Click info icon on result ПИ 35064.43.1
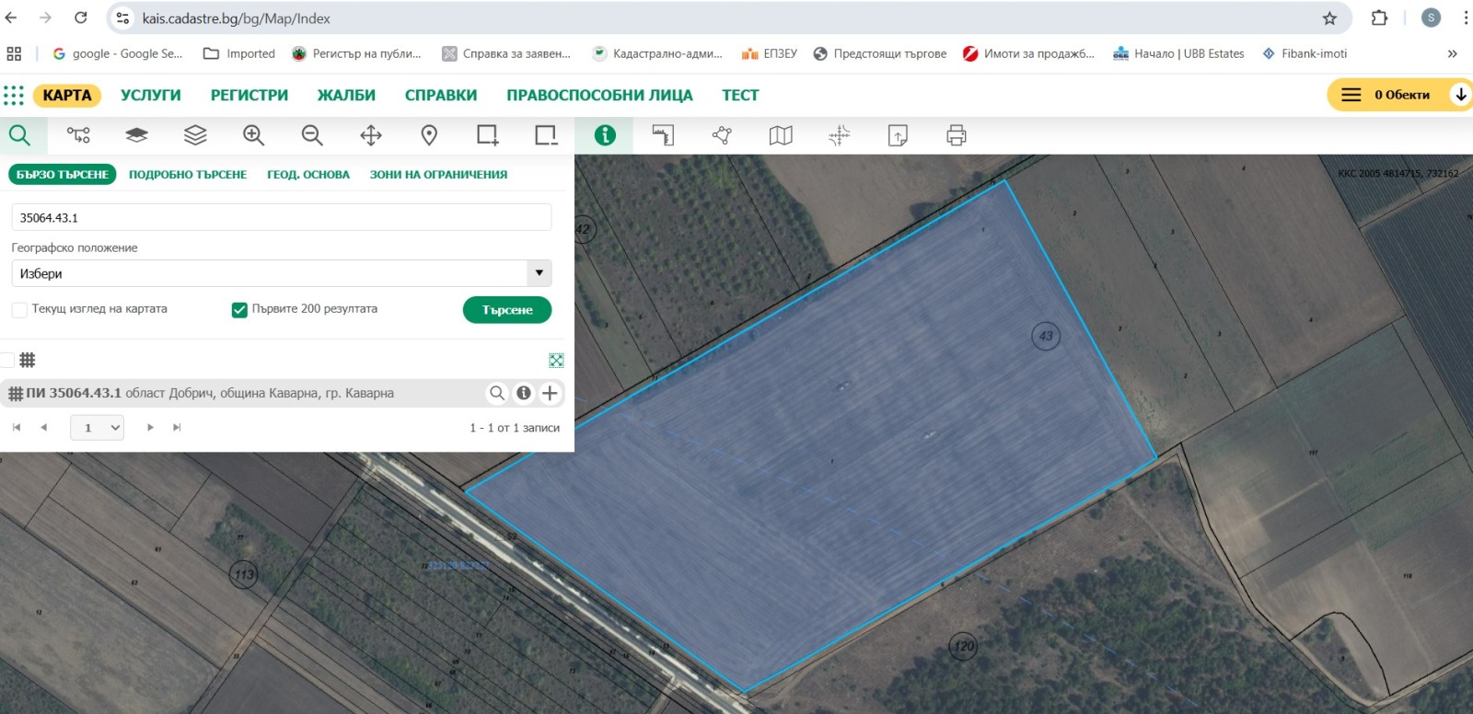The image size is (1473, 714). click(523, 393)
